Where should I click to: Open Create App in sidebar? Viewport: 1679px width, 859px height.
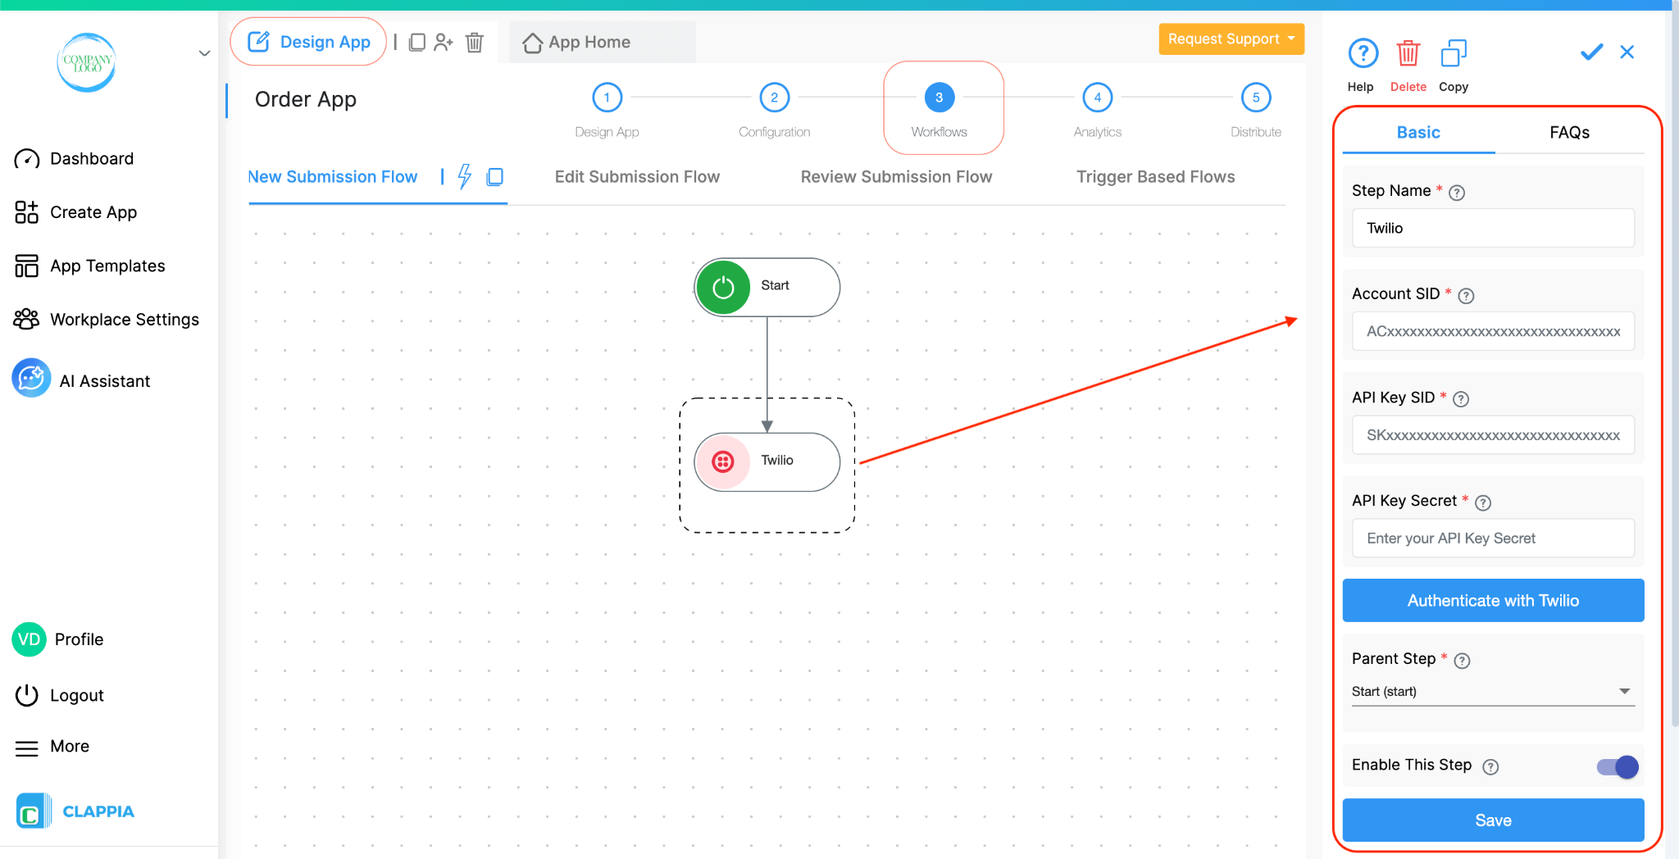tap(75, 212)
